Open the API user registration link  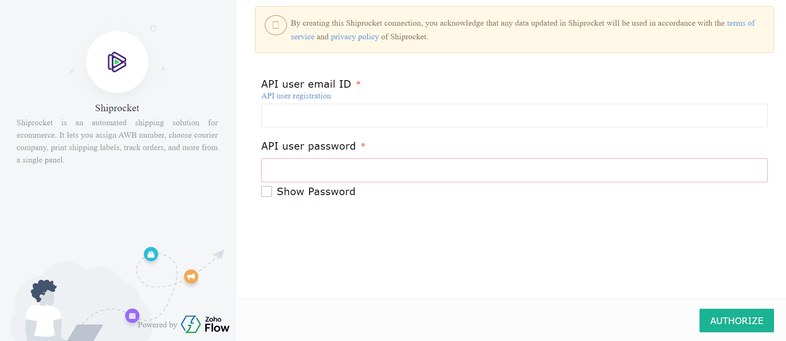click(x=296, y=96)
